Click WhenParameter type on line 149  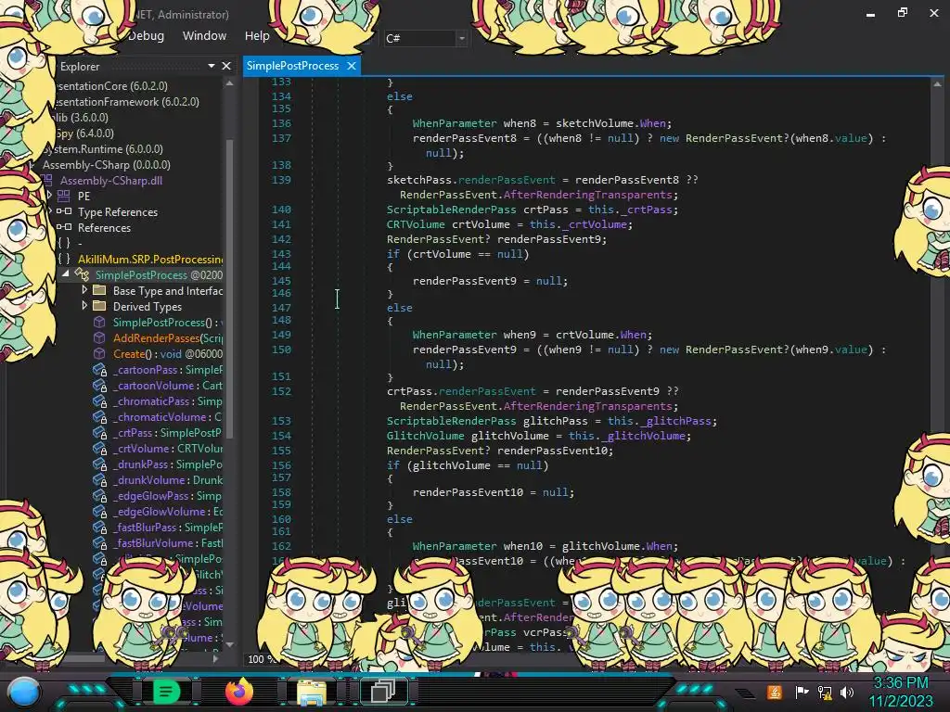tap(455, 334)
